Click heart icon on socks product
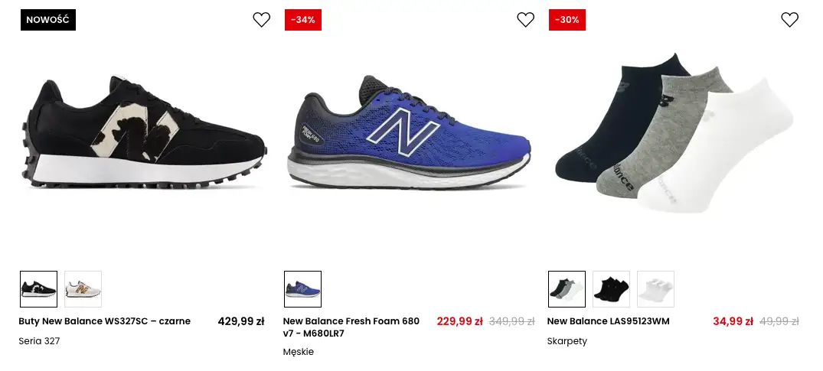The image size is (823, 371). [x=790, y=20]
